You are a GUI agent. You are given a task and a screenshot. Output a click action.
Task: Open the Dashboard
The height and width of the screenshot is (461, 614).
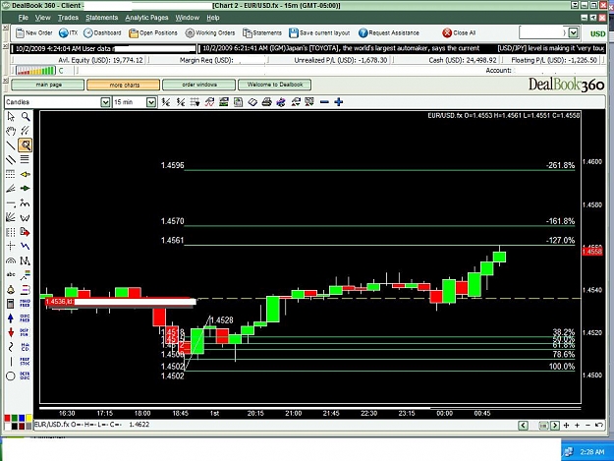tap(102, 32)
